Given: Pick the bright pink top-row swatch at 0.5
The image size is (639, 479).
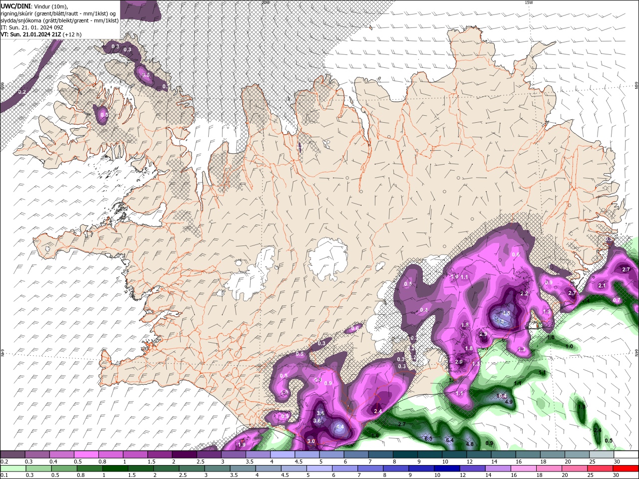Looking at the screenshot, I should tap(86, 455).
